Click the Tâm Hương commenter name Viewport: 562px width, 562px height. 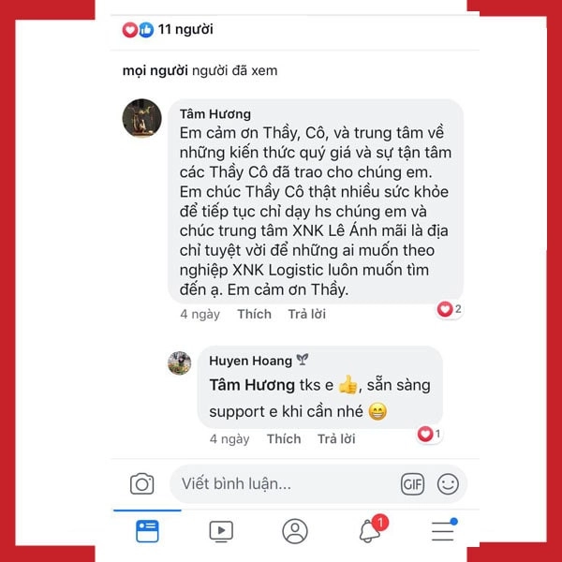pyautogui.click(x=215, y=114)
